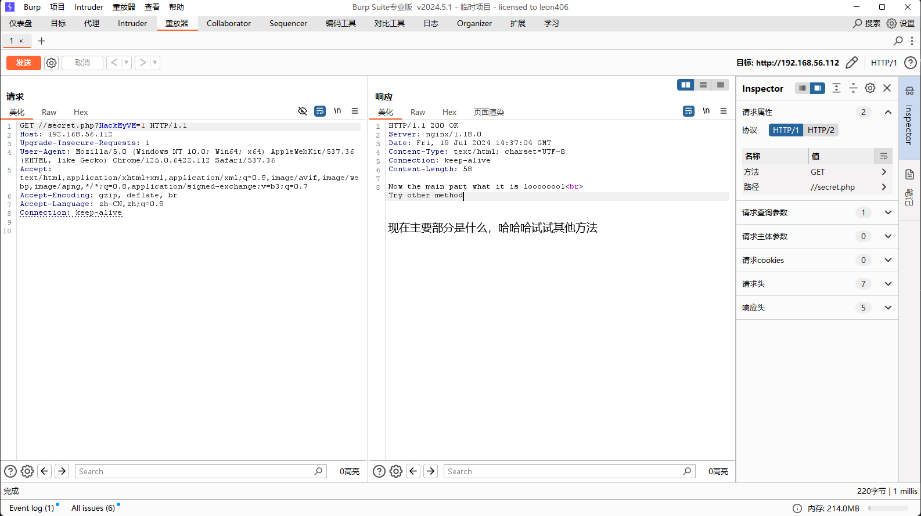Open request settings gear next to Send
Viewport: 921px width, 516px height.
(x=52, y=63)
